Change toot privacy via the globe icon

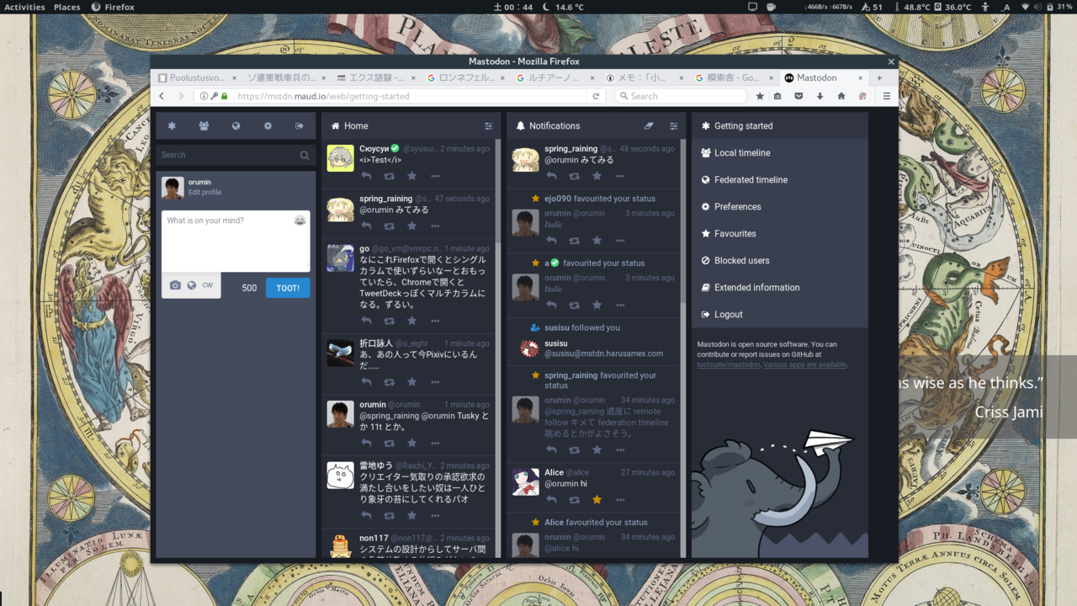point(192,285)
